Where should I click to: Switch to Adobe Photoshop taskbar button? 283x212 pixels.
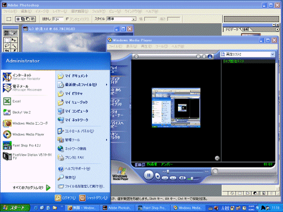tap(118, 208)
